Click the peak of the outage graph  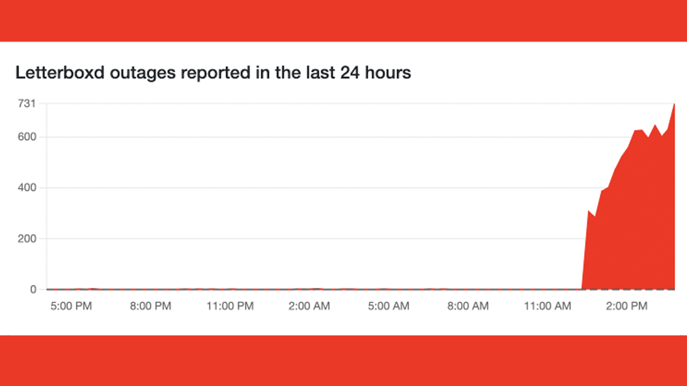(x=674, y=104)
